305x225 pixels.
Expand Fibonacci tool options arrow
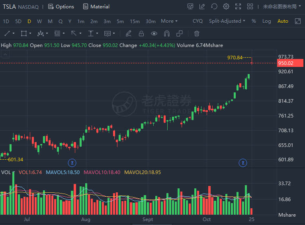(64, 33)
